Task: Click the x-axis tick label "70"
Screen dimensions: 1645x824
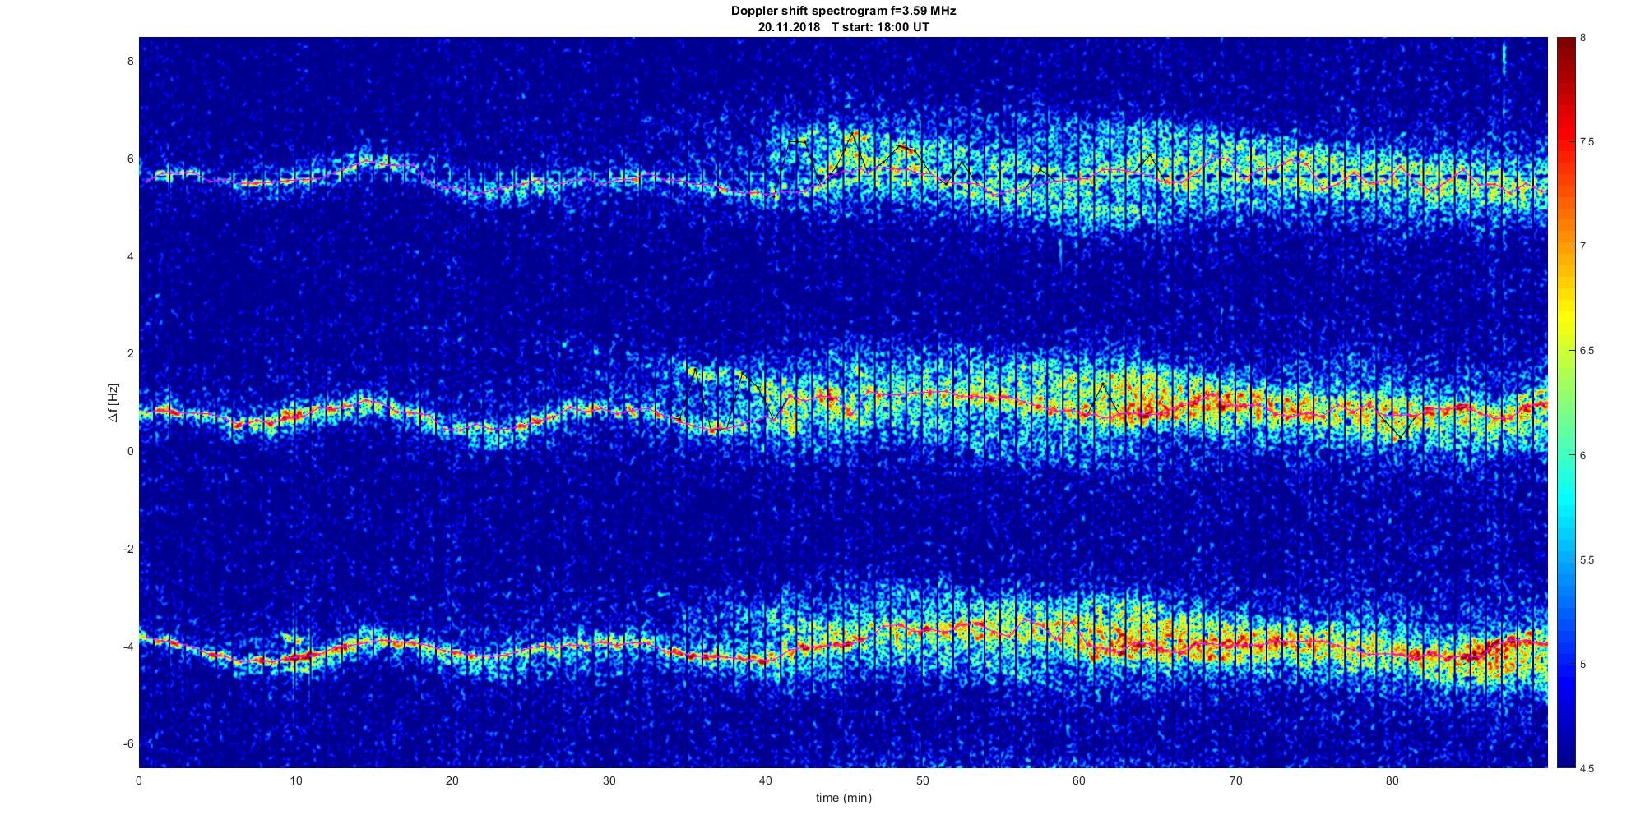Action: (x=1235, y=780)
